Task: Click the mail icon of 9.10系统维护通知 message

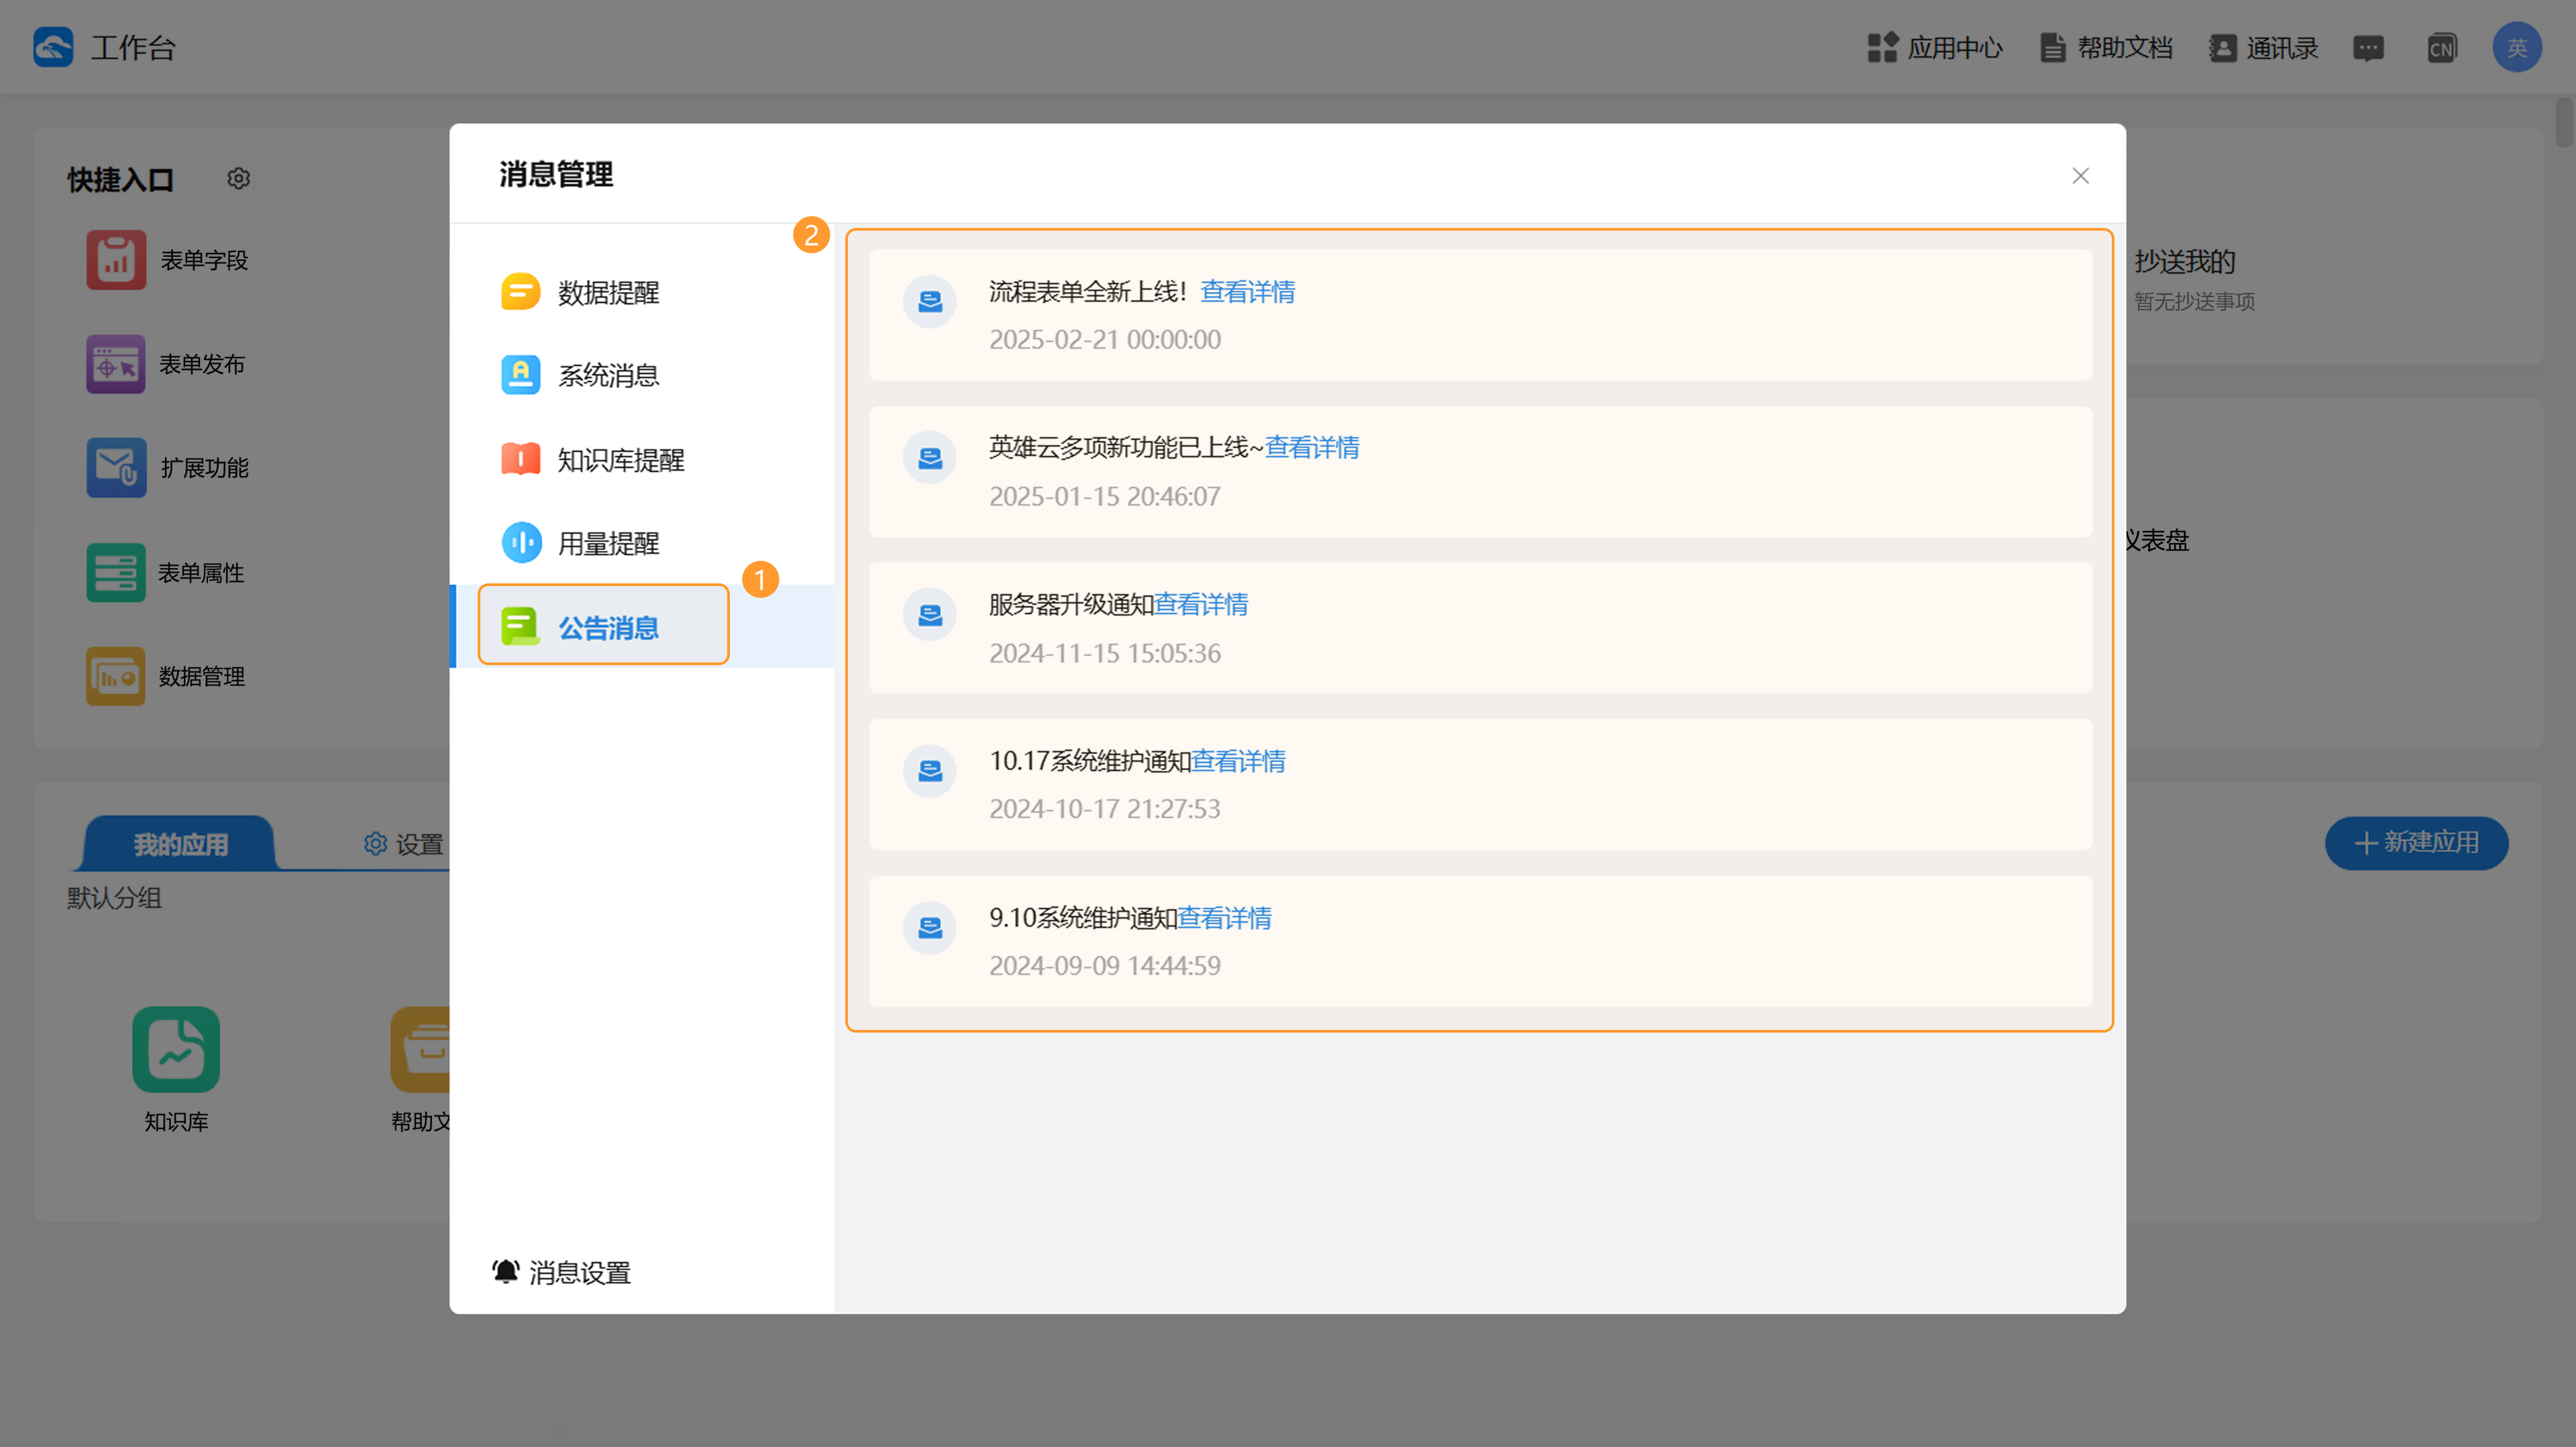Action: [x=930, y=929]
